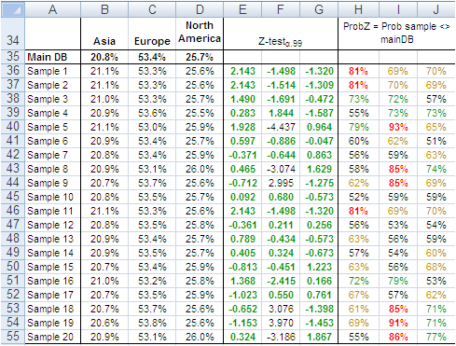This screenshot has height=346, width=456.
Task: Click Sample 3 Z-test value 1.490
Action: (x=242, y=99)
